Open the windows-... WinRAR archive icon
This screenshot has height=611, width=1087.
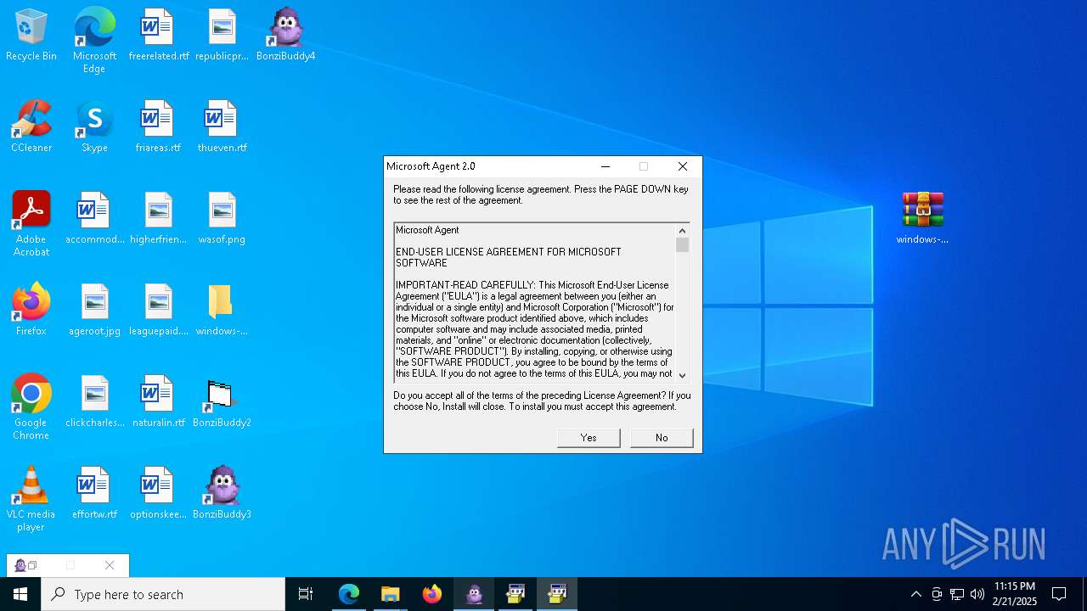point(922,218)
